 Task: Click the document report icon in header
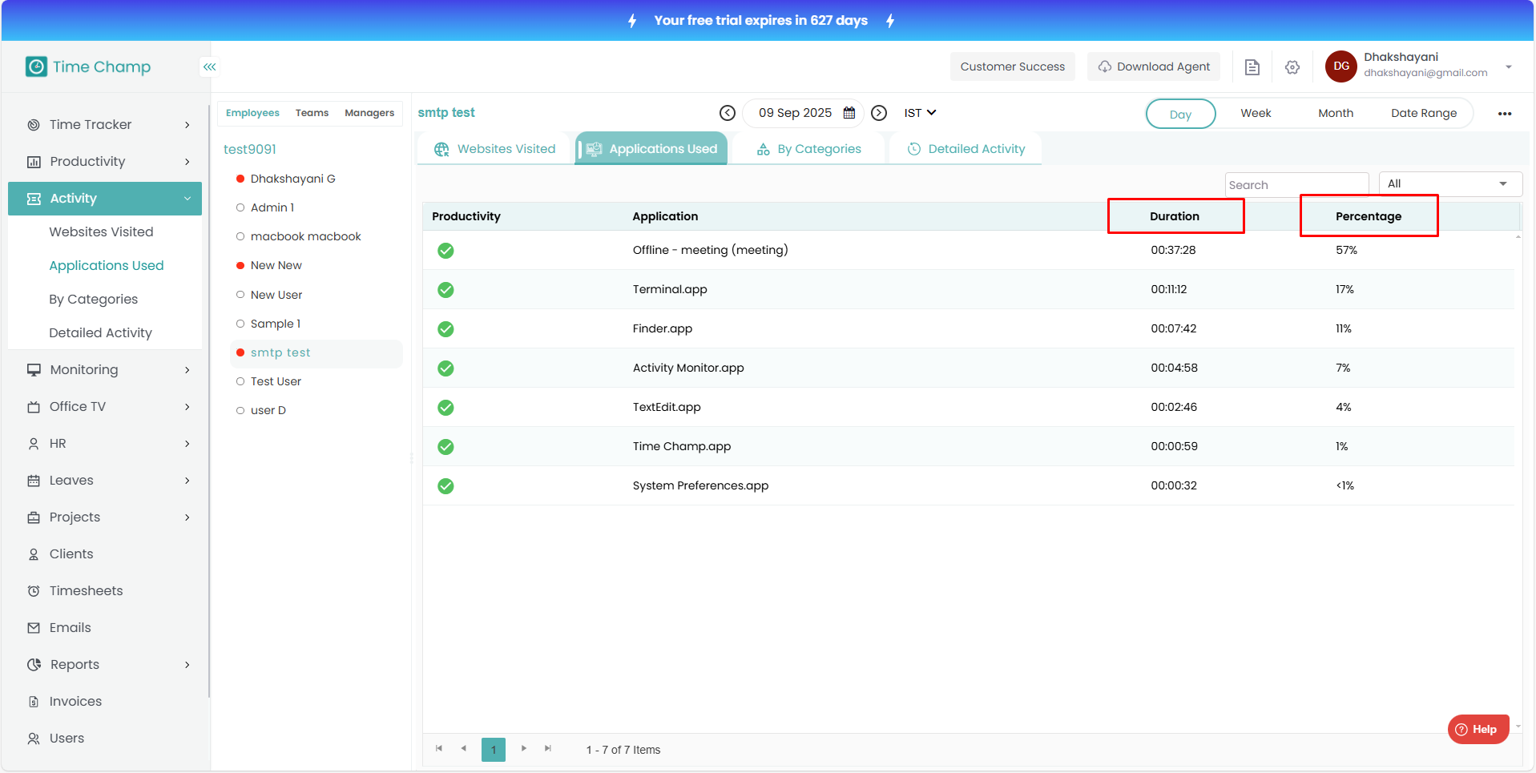click(1252, 67)
